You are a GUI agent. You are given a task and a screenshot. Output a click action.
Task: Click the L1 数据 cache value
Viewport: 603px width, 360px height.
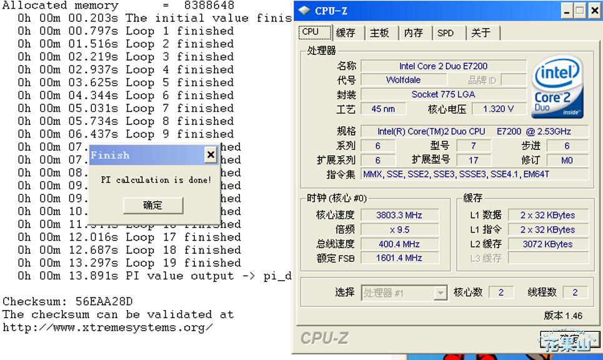(548, 215)
